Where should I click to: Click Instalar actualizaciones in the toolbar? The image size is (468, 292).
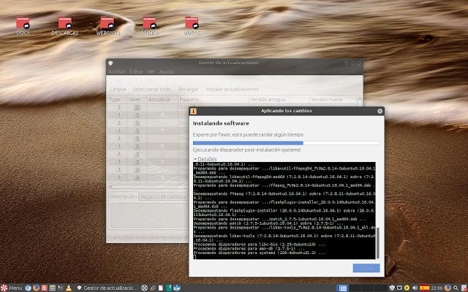point(232,85)
